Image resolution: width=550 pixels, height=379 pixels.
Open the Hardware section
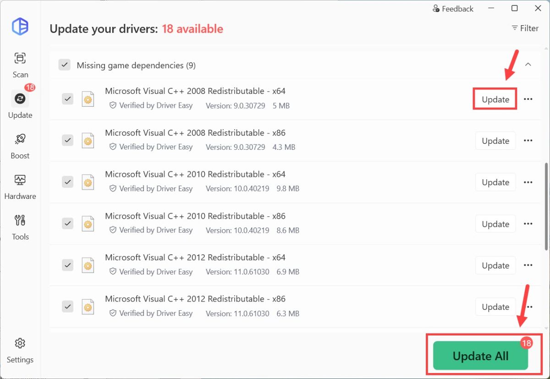tap(20, 187)
